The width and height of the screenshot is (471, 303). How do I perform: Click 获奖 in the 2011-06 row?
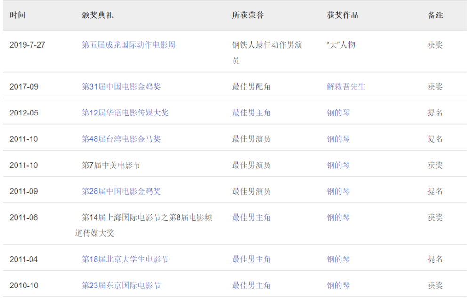click(435, 217)
